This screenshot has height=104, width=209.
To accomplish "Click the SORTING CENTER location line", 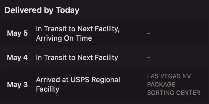I will pyautogui.click(x=174, y=93).
